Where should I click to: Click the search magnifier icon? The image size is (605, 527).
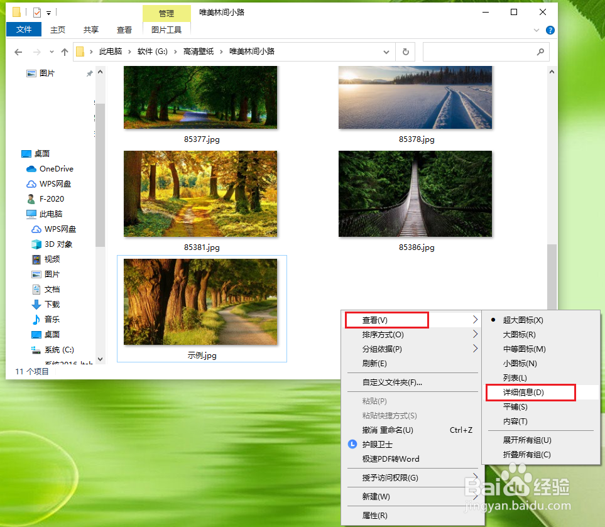point(540,52)
